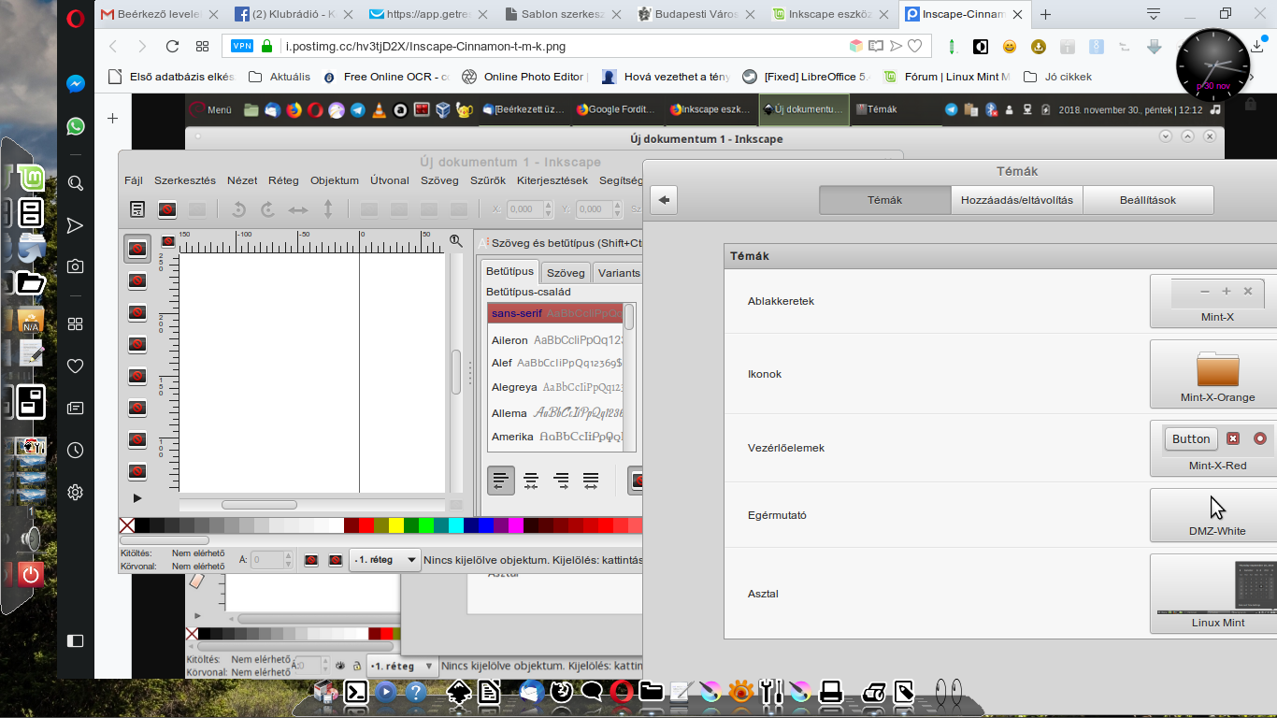
Task: Launch Inkscape from the bottom dock
Action: 458,692
